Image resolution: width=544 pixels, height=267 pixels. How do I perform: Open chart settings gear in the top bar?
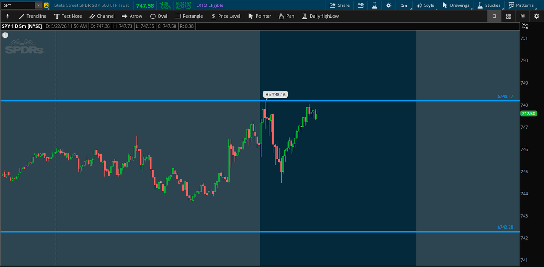point(389,5)
